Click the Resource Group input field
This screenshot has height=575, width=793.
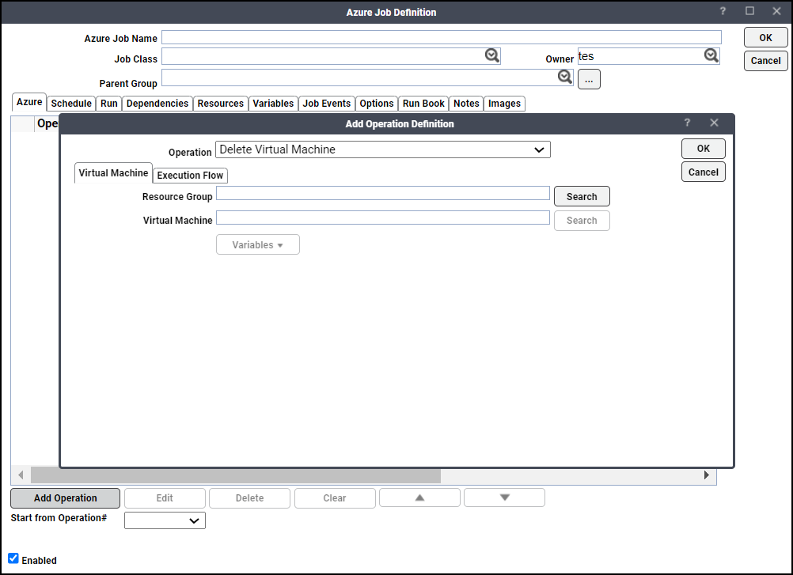tap(383, 193)
